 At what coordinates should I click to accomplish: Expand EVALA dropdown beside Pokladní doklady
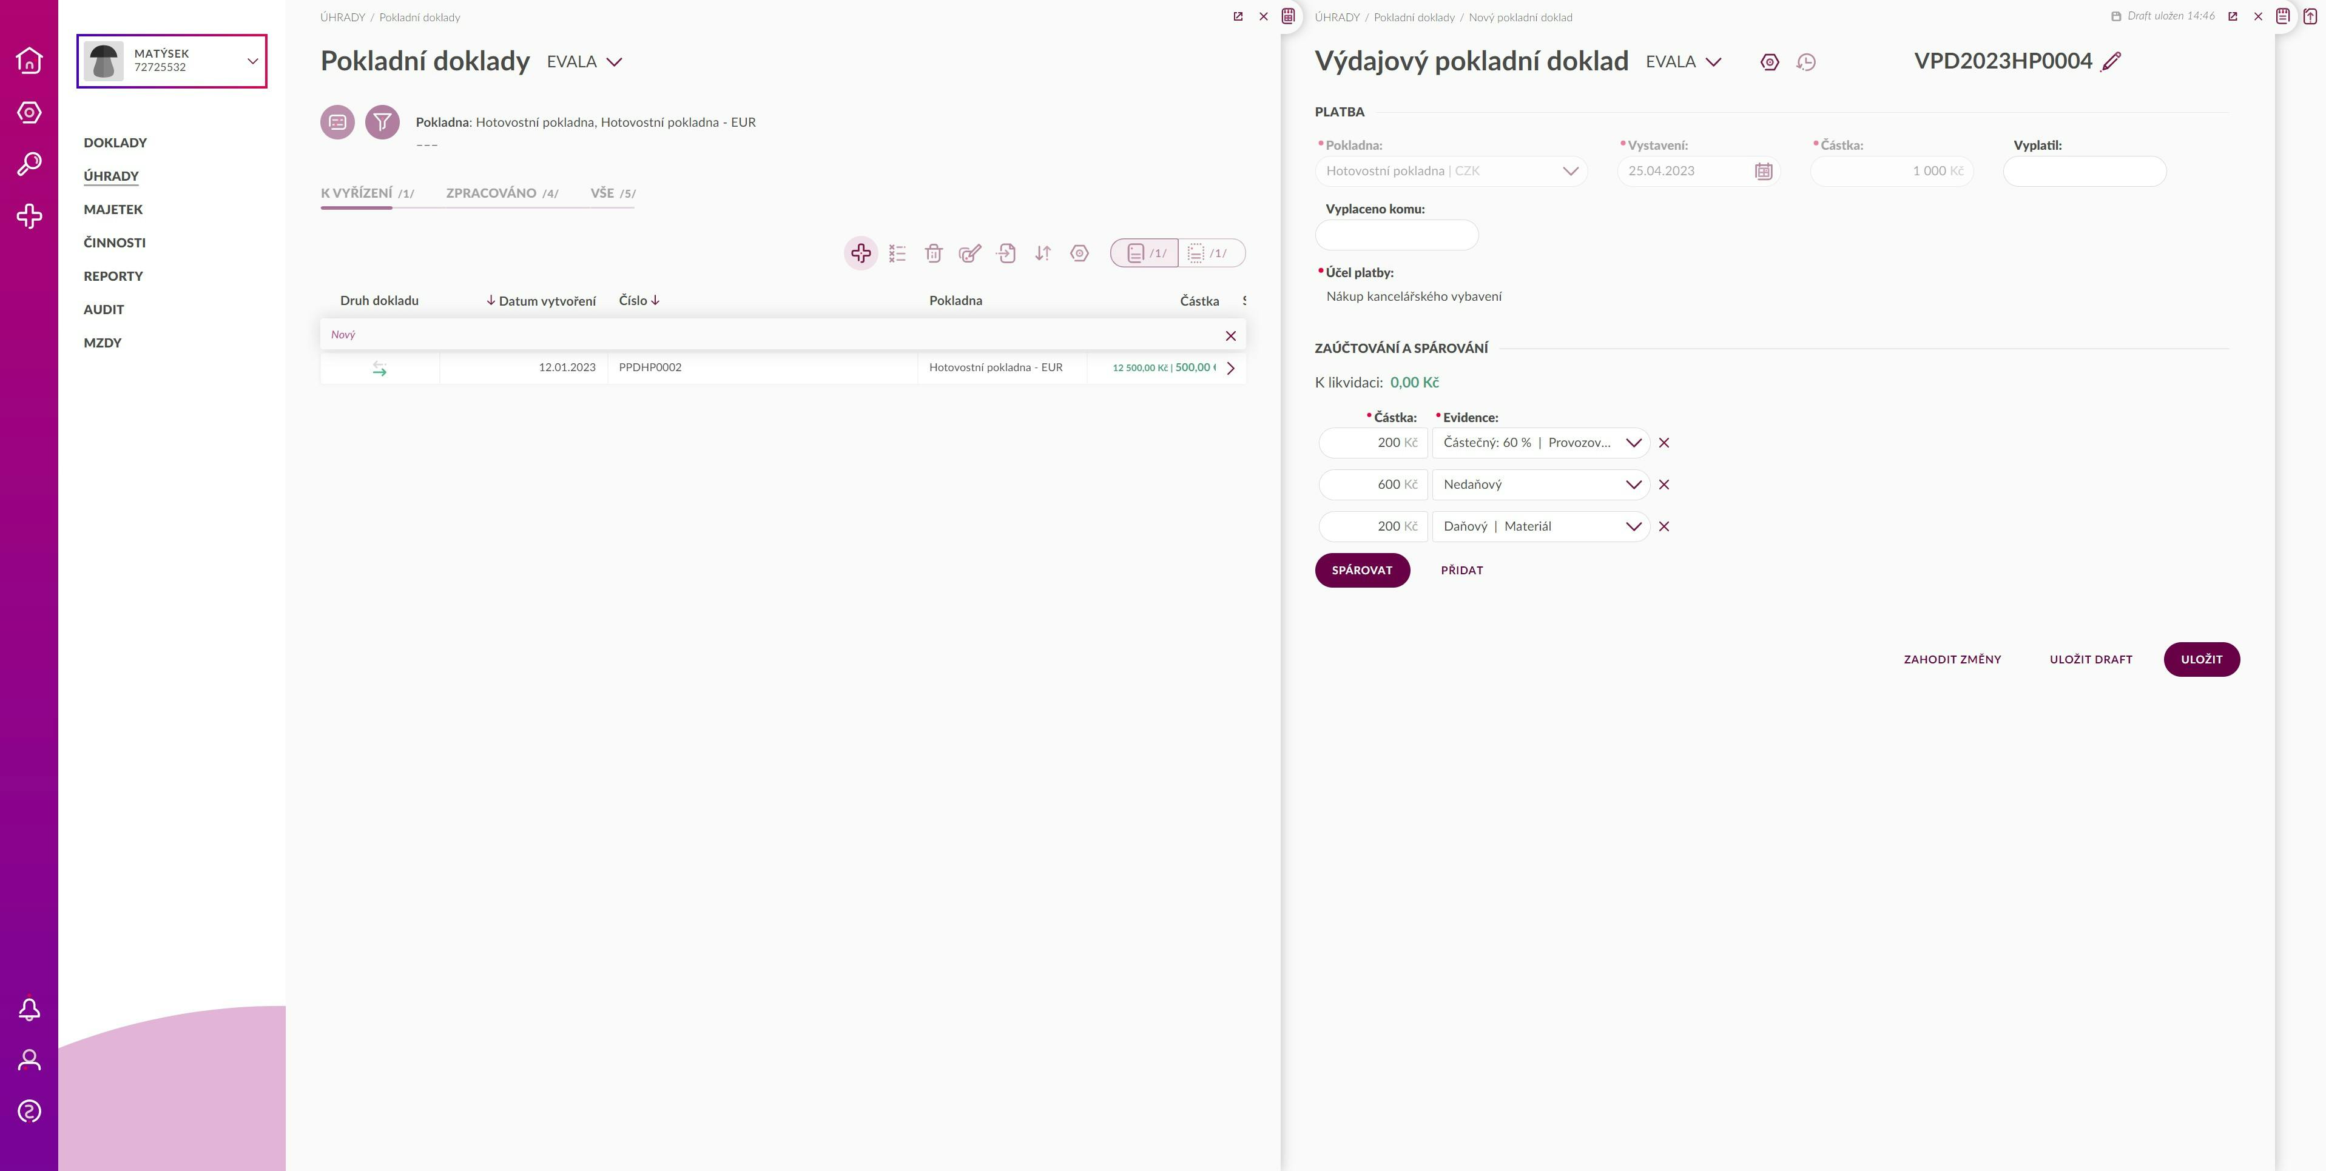click(584, 62)
